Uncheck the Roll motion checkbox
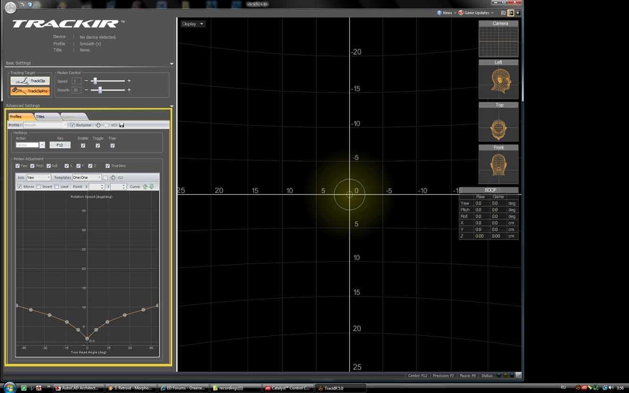The image size is (629, 393). point(49,166)
